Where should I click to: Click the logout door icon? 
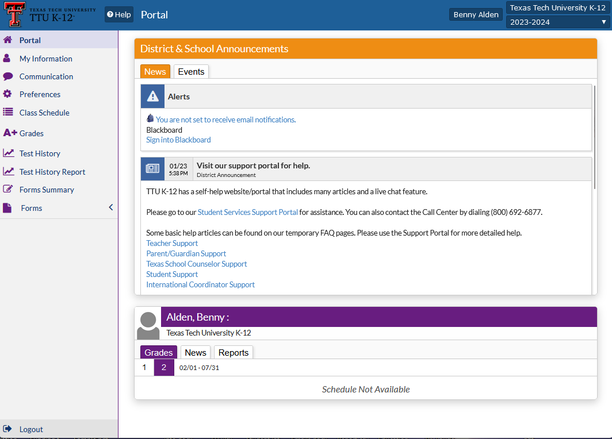pyautogui.click(x=8, y=429)
